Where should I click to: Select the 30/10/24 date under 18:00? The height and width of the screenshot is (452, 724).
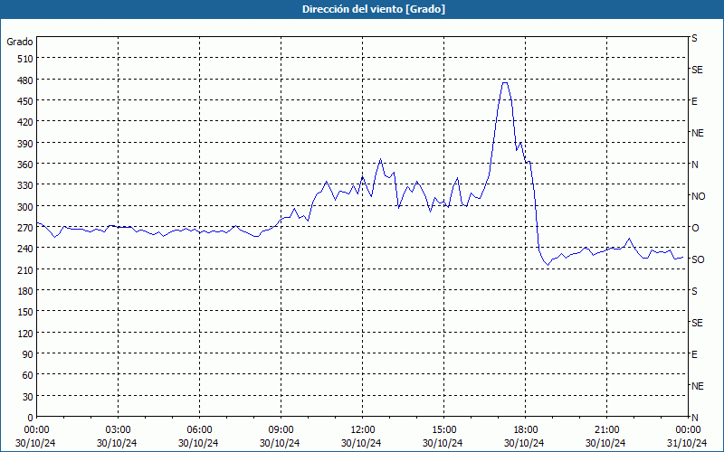(524, 443)
